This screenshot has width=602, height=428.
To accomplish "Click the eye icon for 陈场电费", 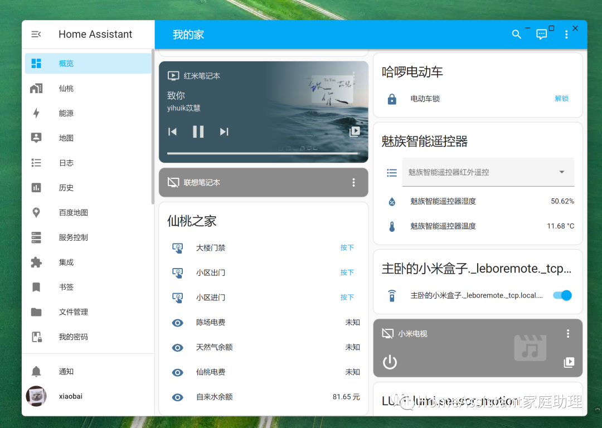I will 177,323.
